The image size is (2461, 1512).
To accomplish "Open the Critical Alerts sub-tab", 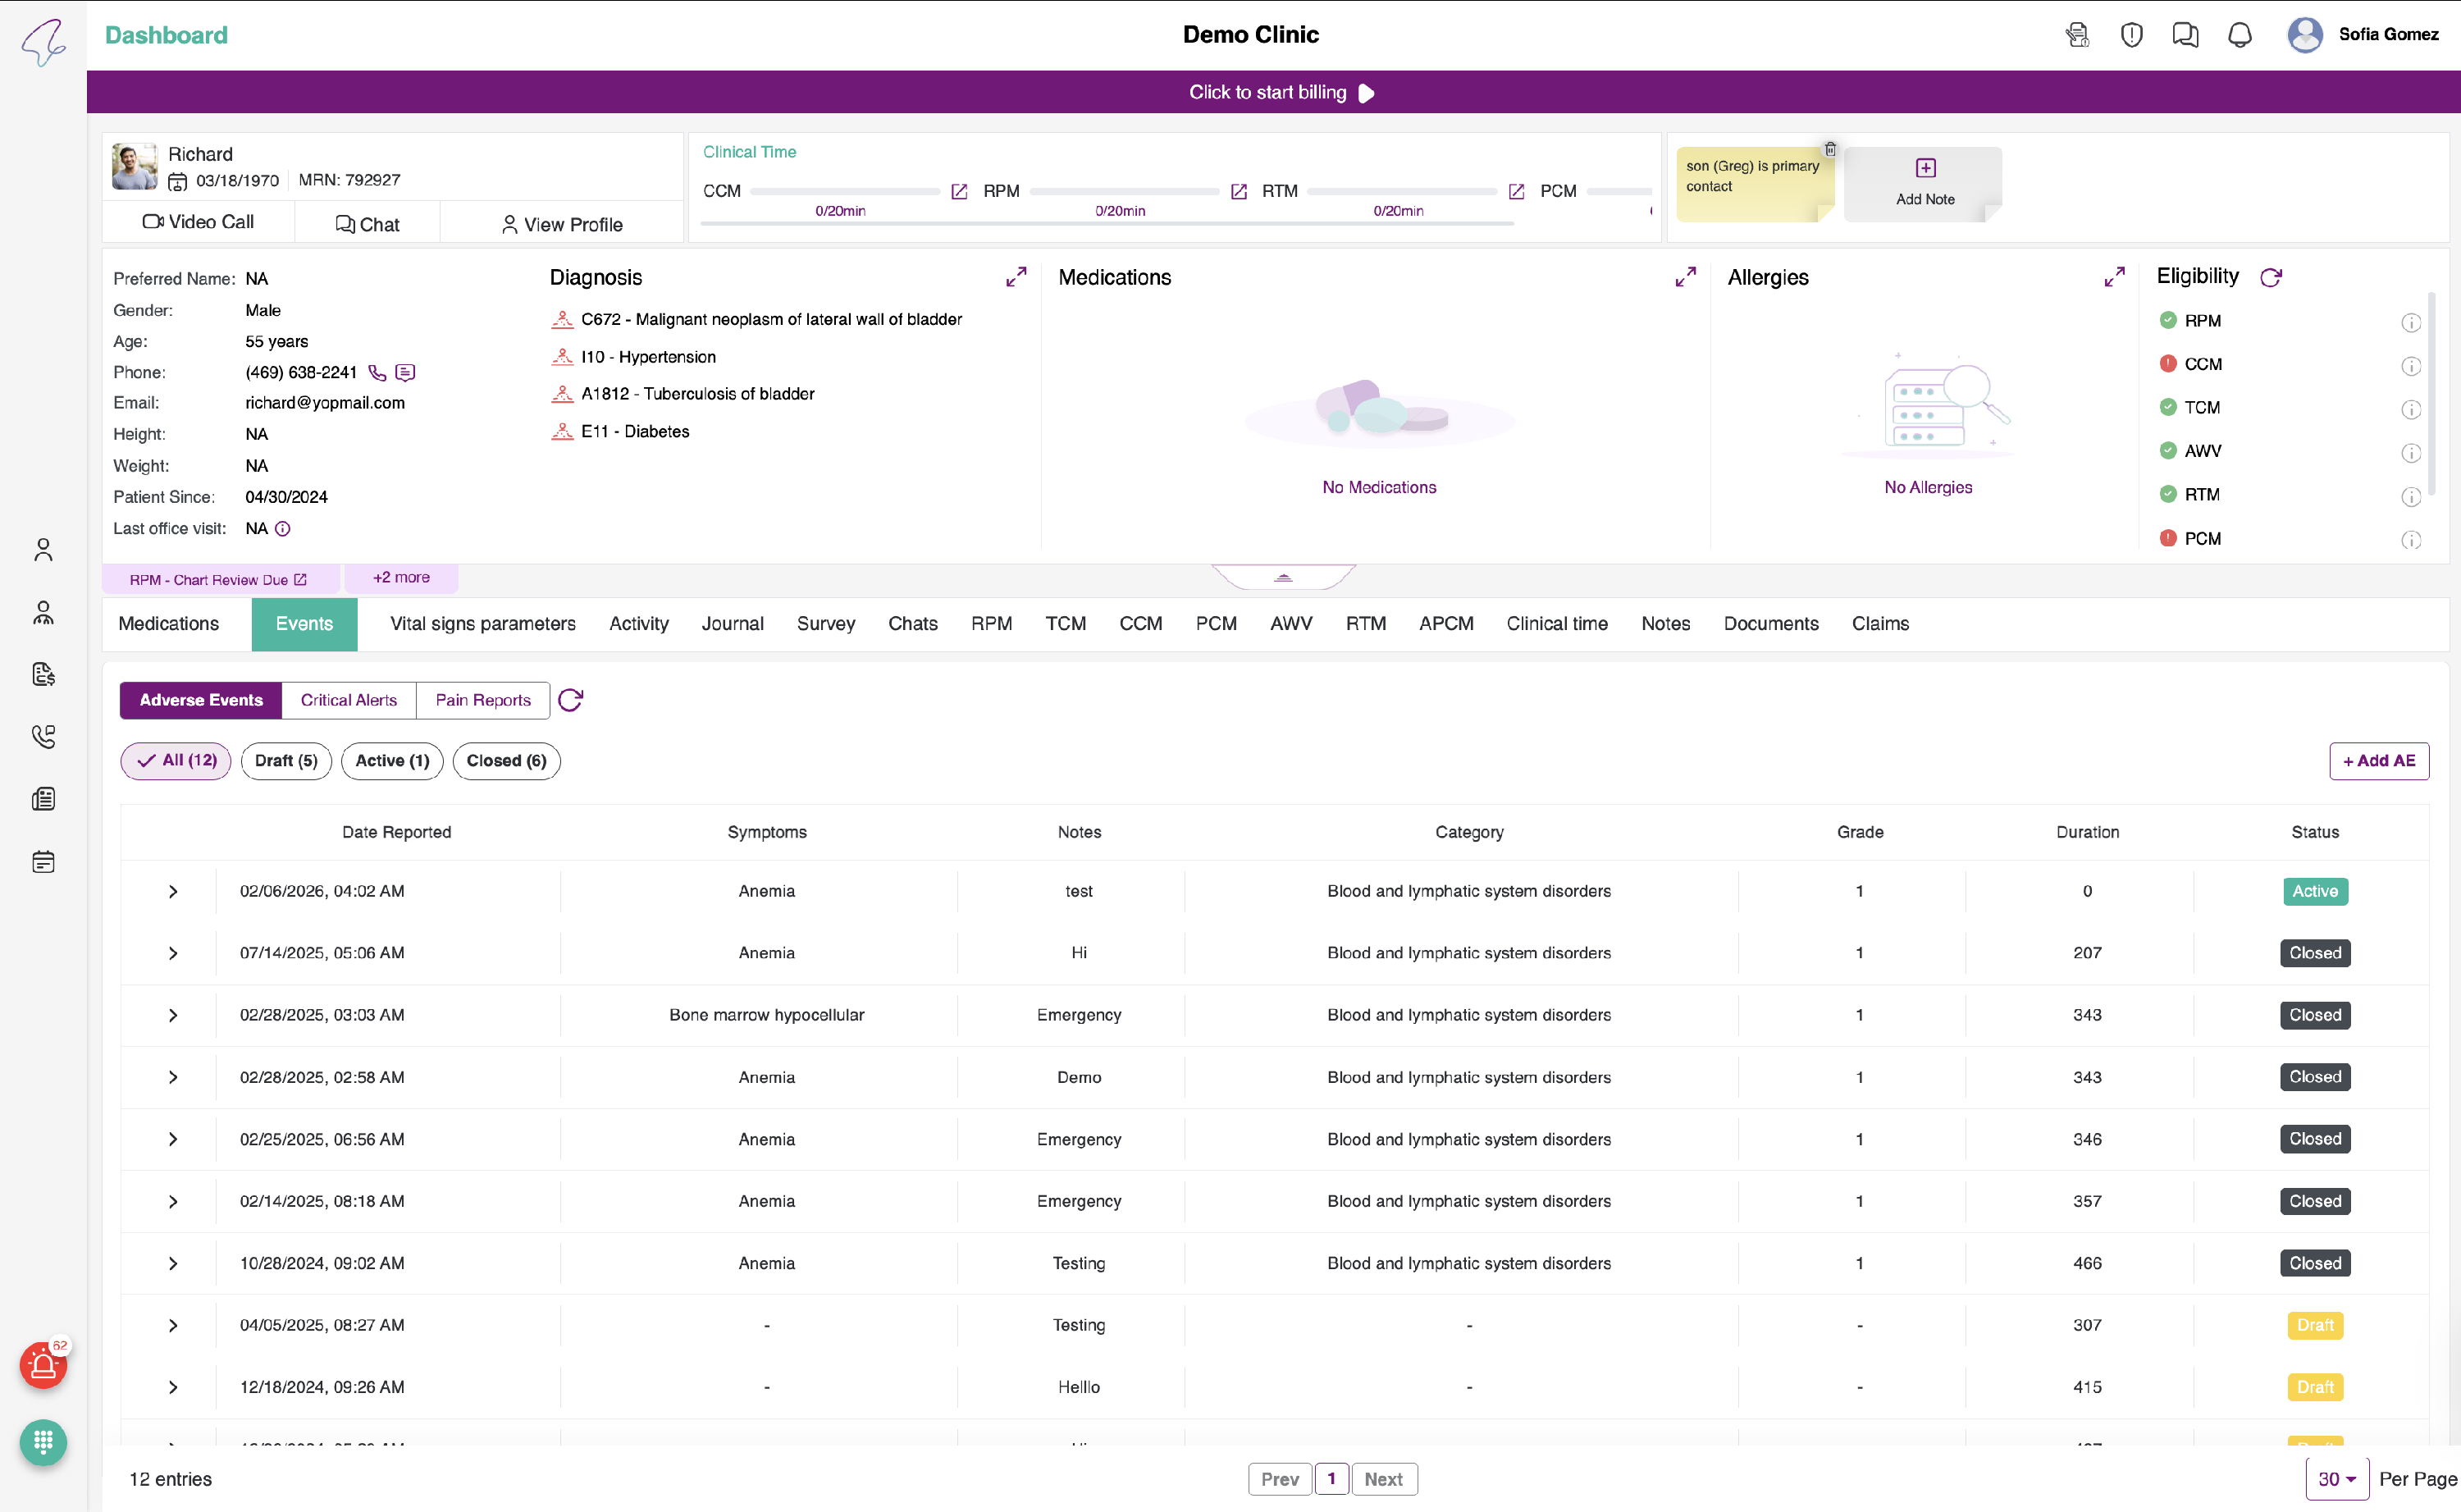I will coord(349,700).
